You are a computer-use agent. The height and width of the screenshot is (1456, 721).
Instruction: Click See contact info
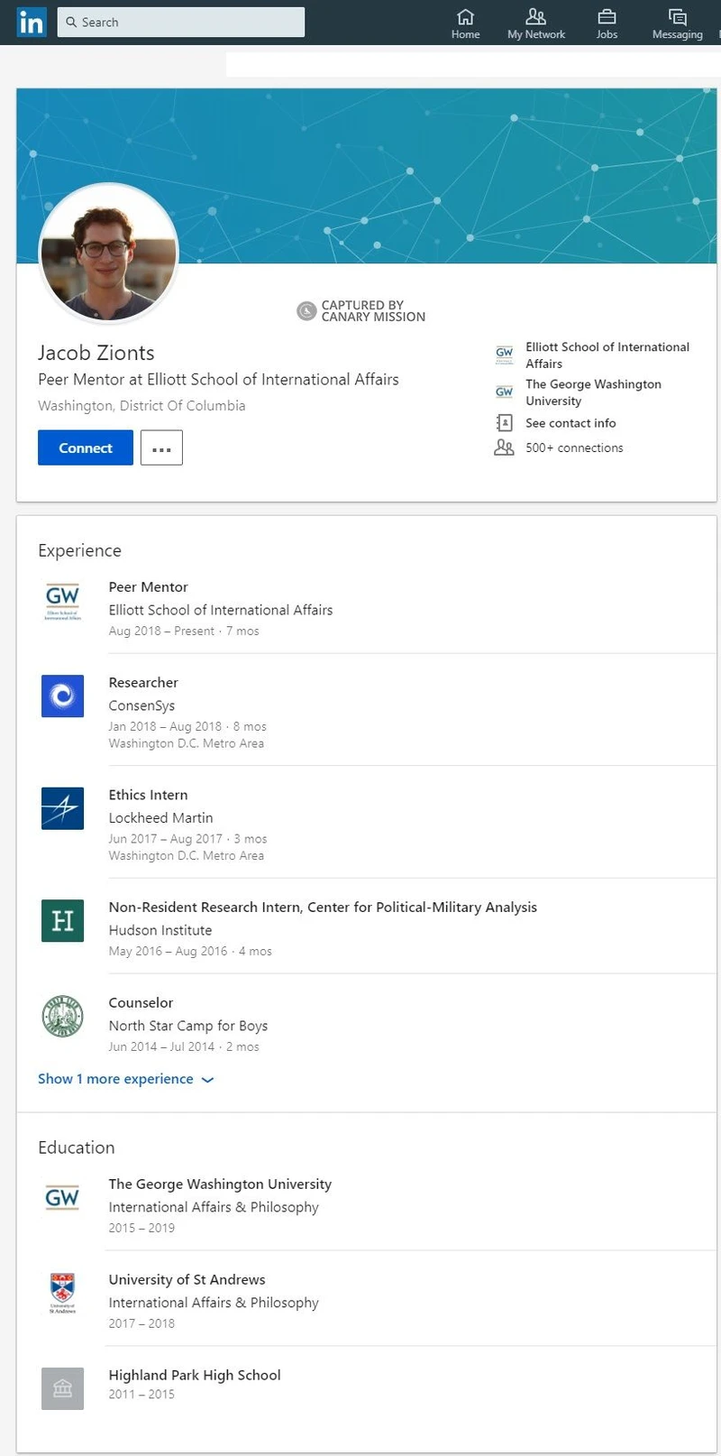(570, 423)
